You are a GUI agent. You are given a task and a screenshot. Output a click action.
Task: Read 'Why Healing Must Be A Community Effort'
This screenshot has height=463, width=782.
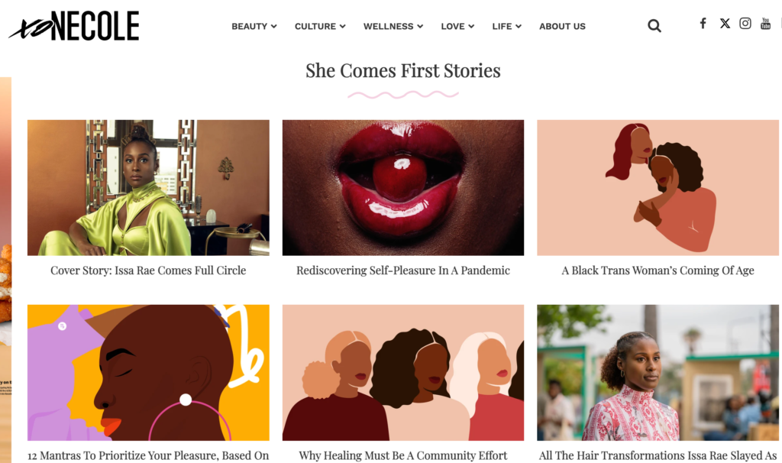tap(403, 455)
